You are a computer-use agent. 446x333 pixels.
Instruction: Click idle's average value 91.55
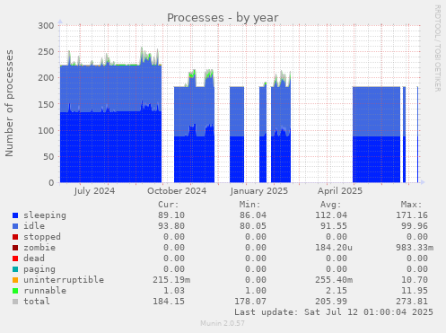(334, 226)
